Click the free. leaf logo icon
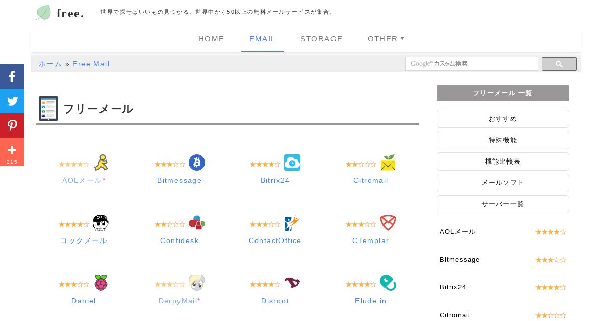The height and width of the screenshot is (321, 612). [x=43, y=12]
